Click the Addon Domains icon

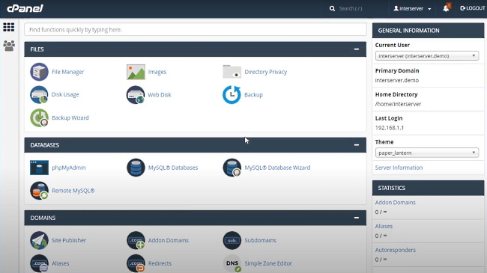136,240
